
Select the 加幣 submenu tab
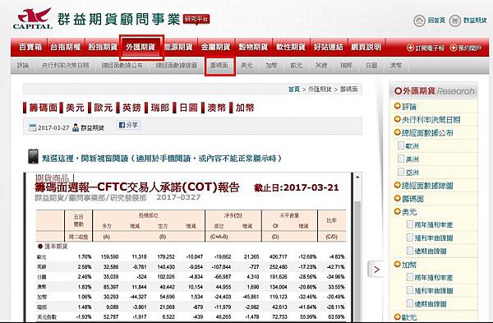coord(271,66)
